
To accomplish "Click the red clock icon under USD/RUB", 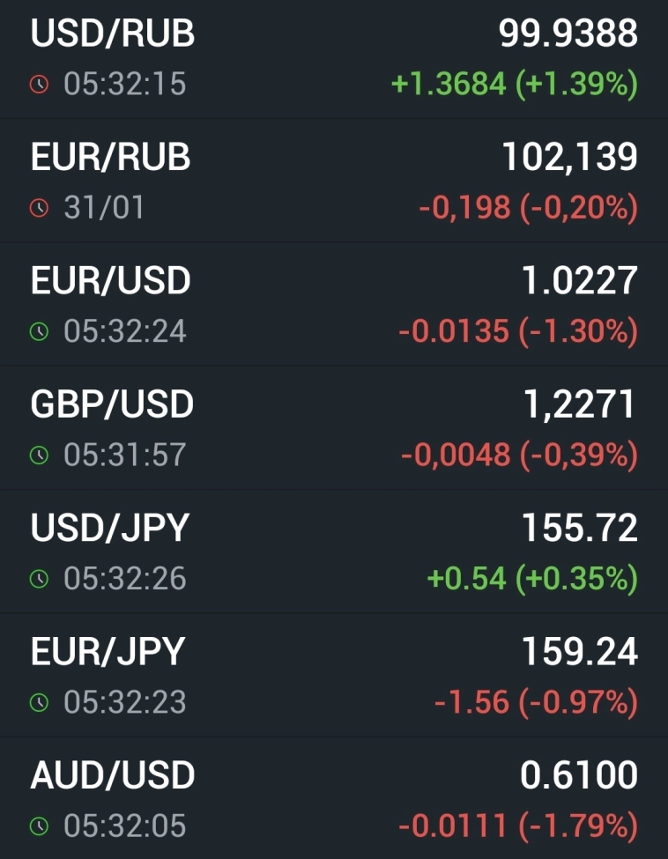I will point(39,85).
